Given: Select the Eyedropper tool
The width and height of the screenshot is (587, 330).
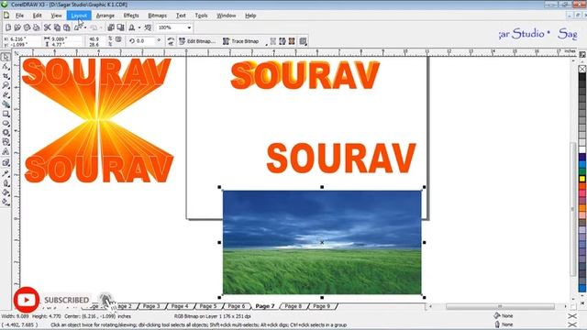Looking at the screenshot, I should tap(6, 173).
